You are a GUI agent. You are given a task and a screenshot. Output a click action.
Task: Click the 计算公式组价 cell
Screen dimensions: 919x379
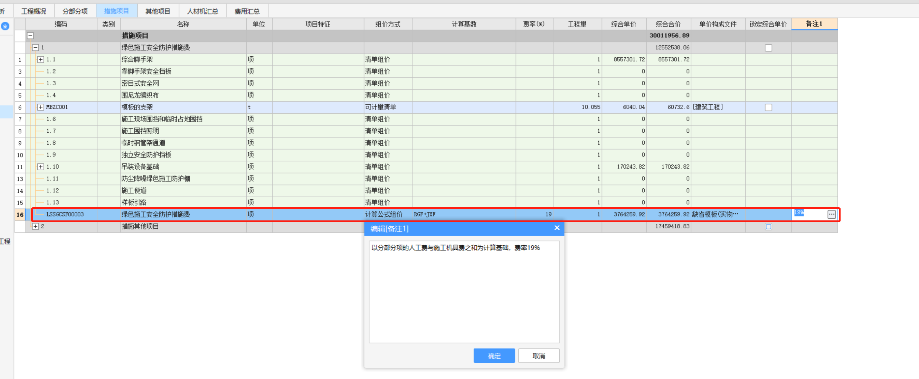pyautogui.click(x=388, y=215)
